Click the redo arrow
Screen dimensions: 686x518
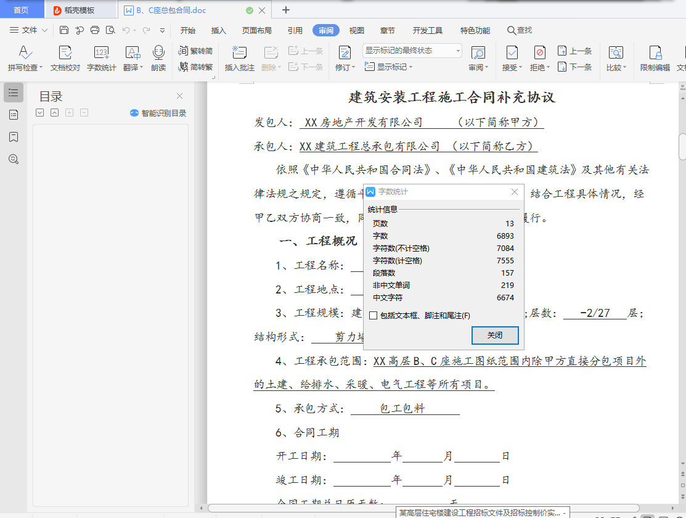[x=147, y=30]
